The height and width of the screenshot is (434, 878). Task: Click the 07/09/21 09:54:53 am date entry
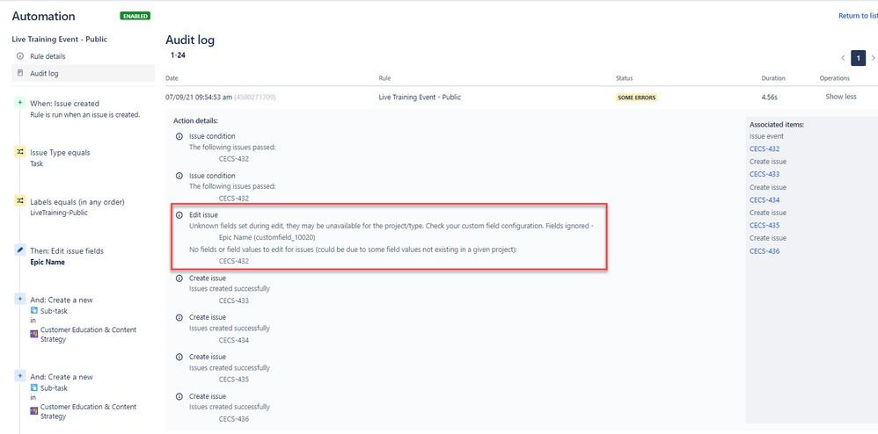click(x=199, y=97)
